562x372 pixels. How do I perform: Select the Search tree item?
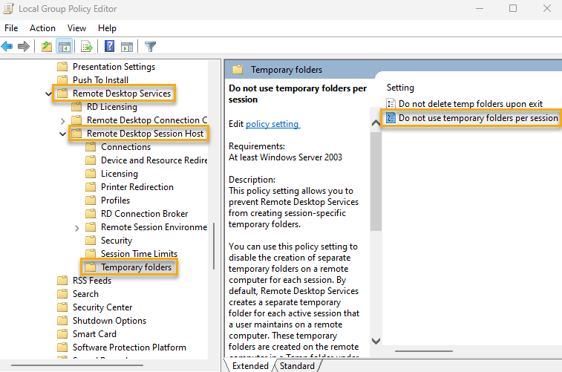[85, 294]
